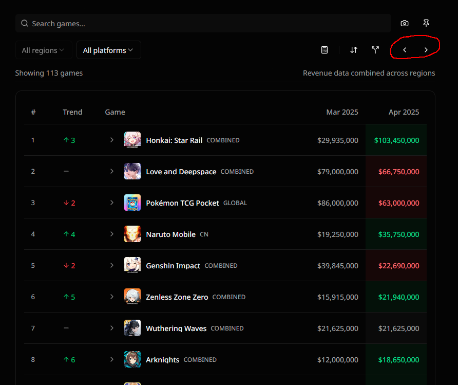Click the GLOBAL tag next to Pokémon TCG Pocket
This screenshot has height=385, width=458.
click(x=235, y=203)
